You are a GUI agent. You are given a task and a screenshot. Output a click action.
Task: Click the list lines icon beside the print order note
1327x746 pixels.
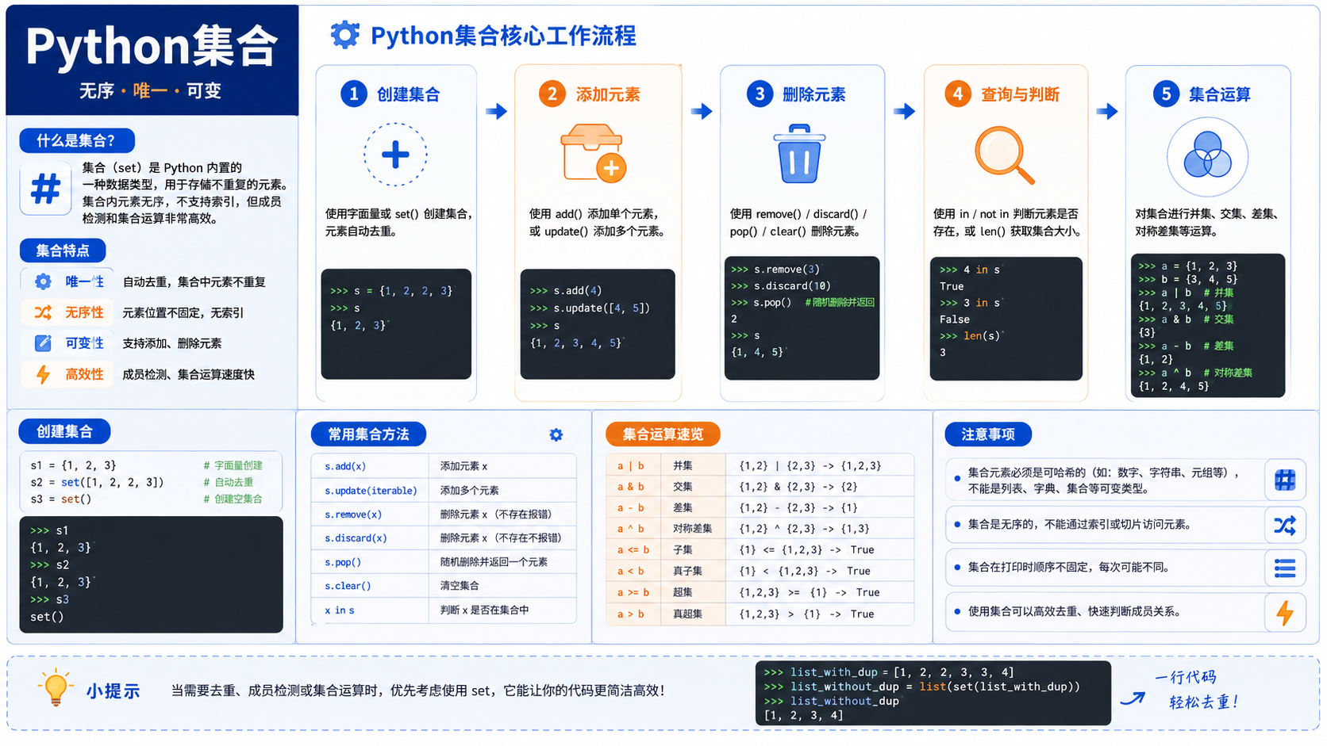(1285, 568)
